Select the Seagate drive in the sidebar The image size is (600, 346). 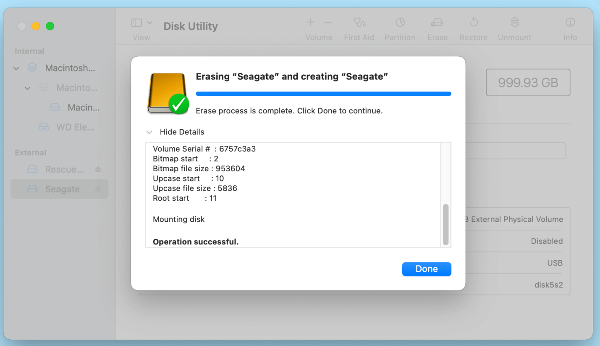pos(59,189)
